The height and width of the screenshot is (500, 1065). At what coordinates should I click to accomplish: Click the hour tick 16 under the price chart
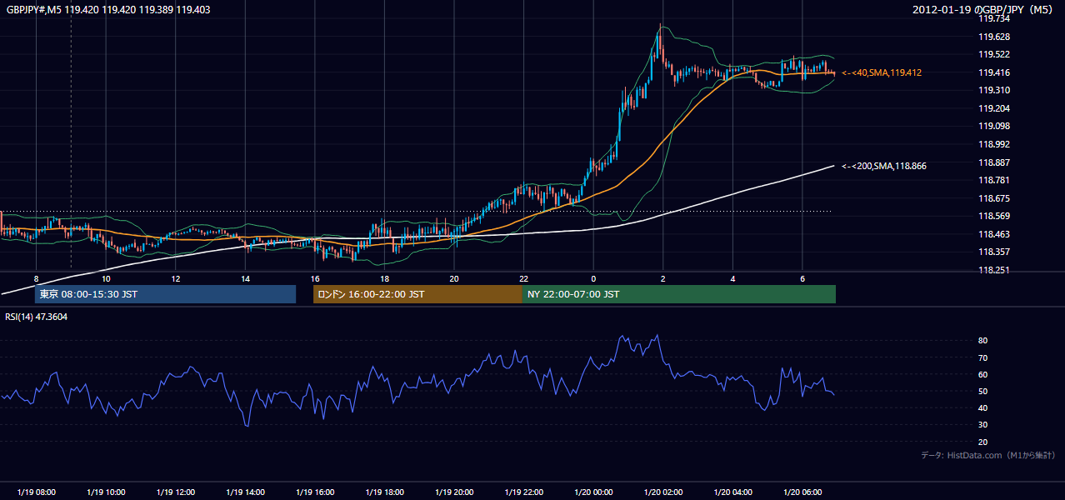[315, 278]
